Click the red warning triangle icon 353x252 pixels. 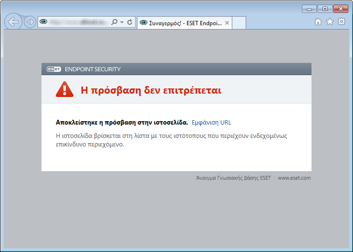64,89
